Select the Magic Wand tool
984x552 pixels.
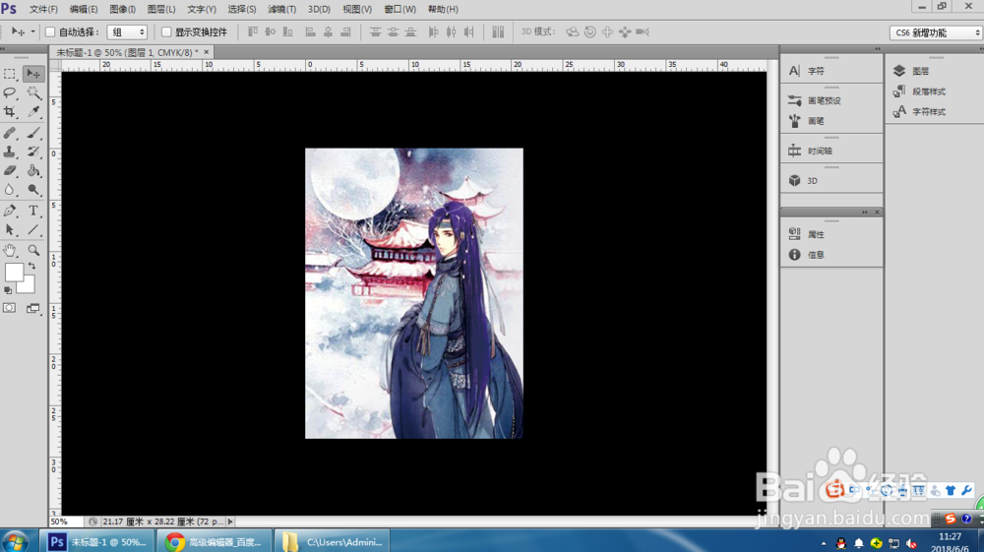[33, 92]
